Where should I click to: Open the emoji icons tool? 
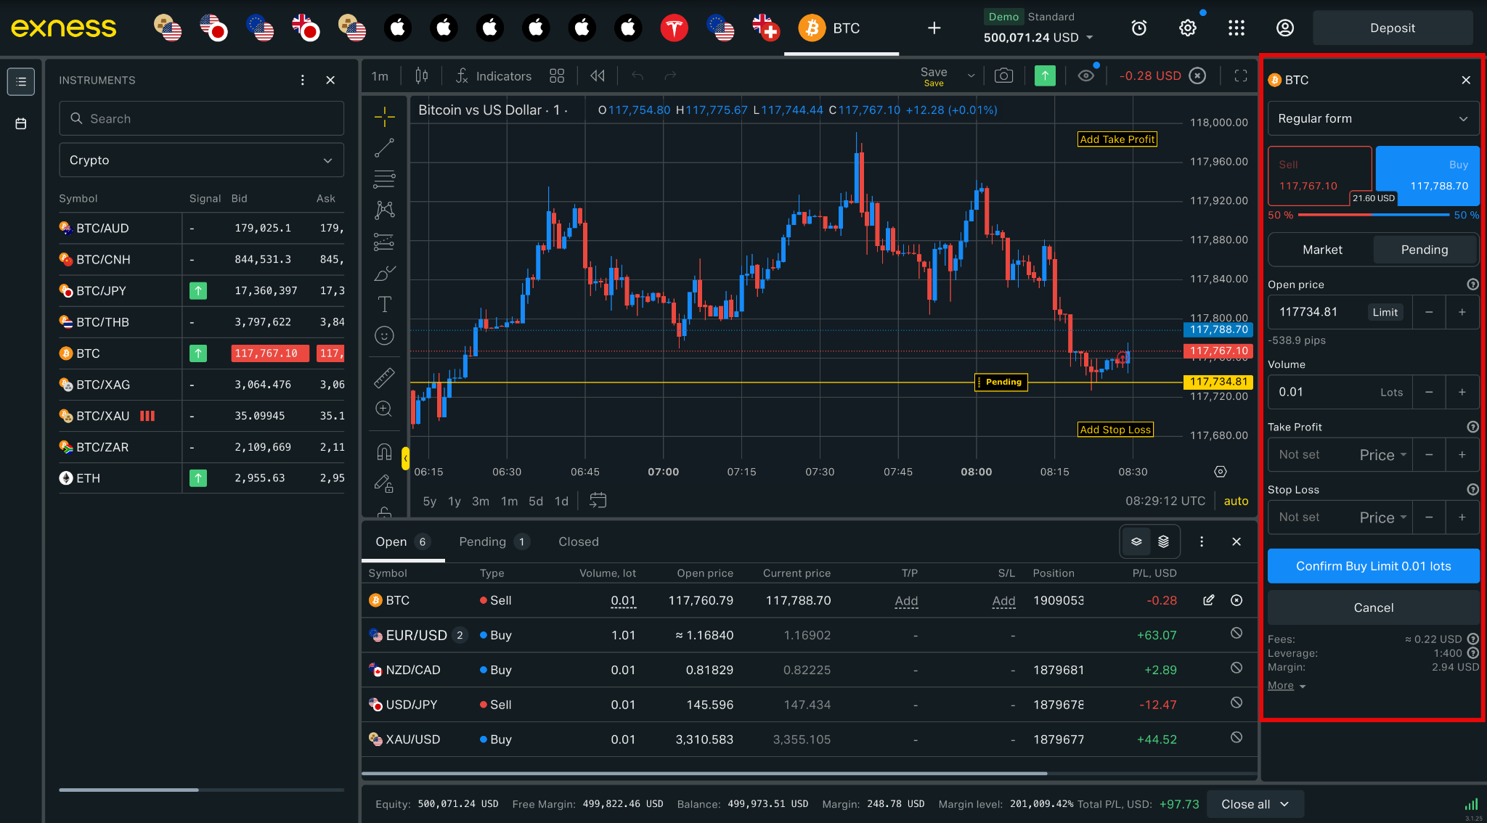[384, 335]
